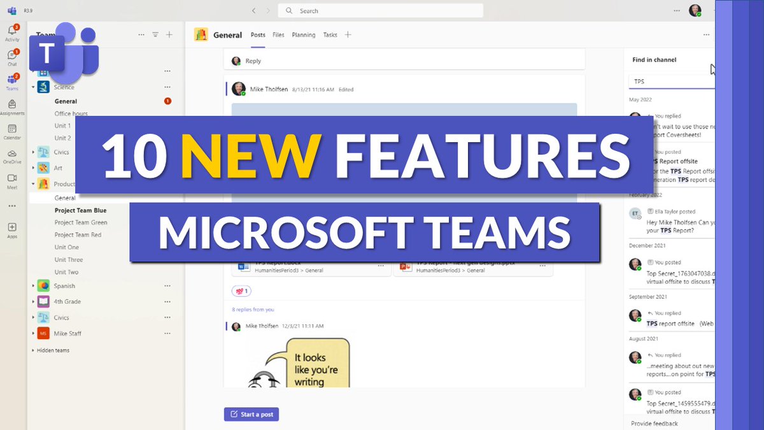Collapse the Science team arrow
The width and height of the screenshot is (764, 430).
coord(33,87)
